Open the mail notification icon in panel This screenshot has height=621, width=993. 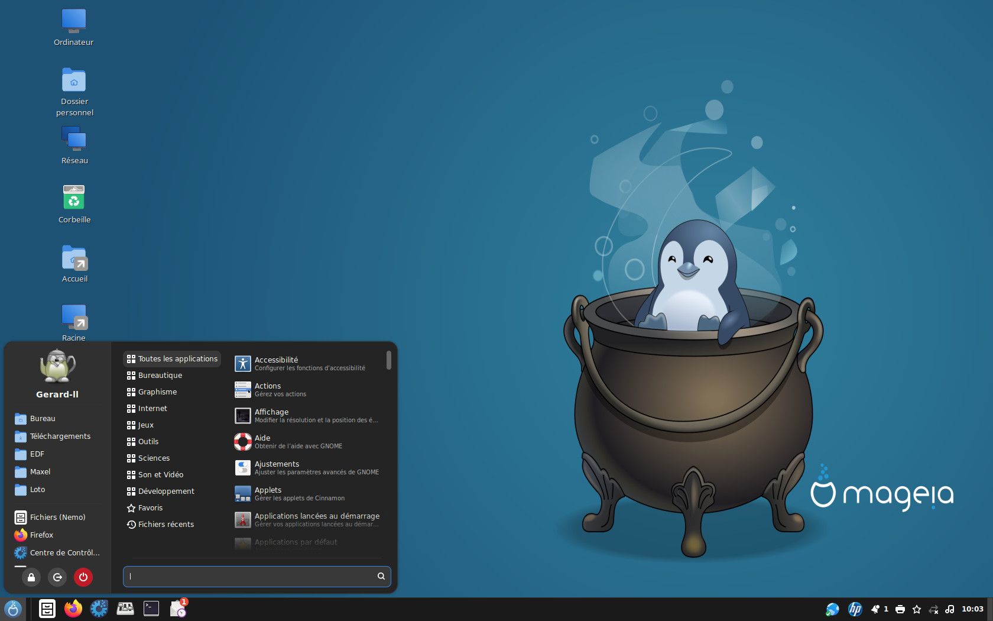tap(179, 608)
